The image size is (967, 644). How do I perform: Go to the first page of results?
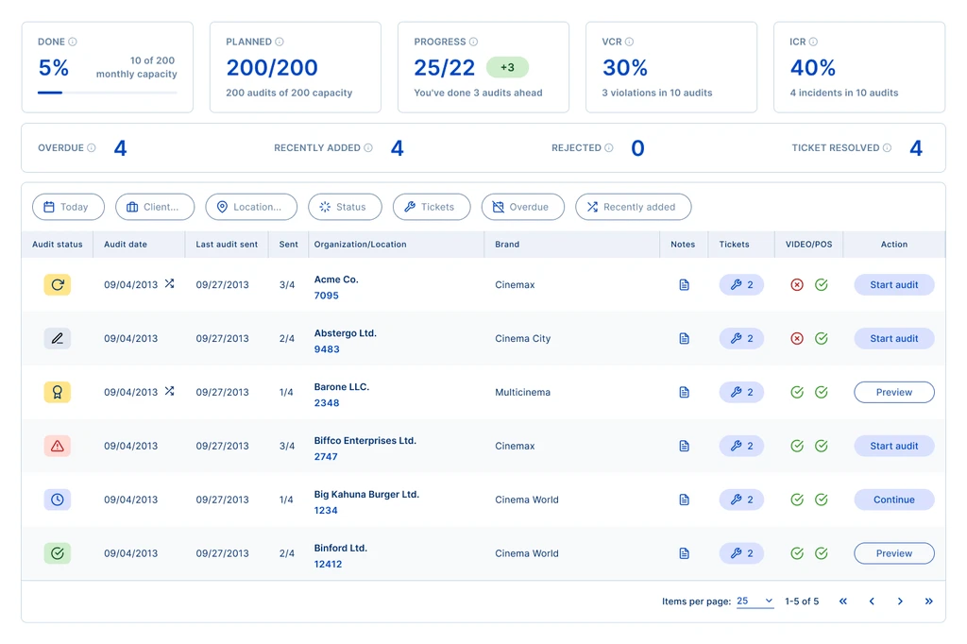[x=843, y=601]
